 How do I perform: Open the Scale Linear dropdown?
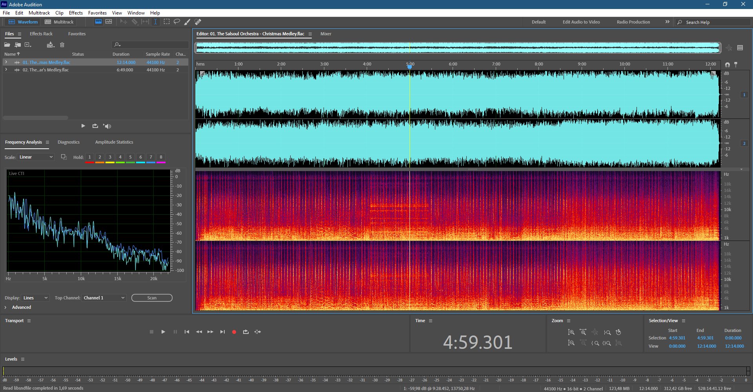click(x=36, y=157)
